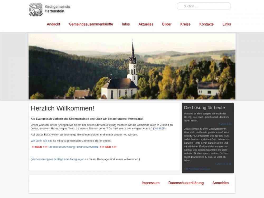The width and height of the screenshot is (264, 198).
Task: Click the Info Herrnhuter Losungen link
Action: click(x=197, y=169)
